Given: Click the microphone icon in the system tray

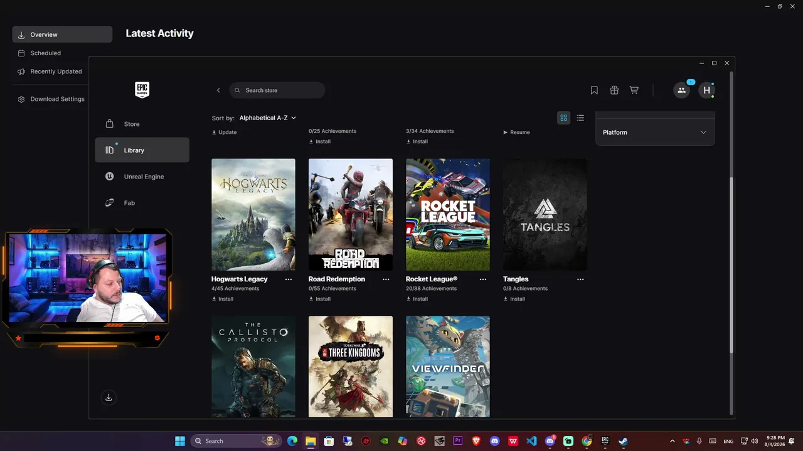Looking at the screenshot, I should (x=699, y=441).
